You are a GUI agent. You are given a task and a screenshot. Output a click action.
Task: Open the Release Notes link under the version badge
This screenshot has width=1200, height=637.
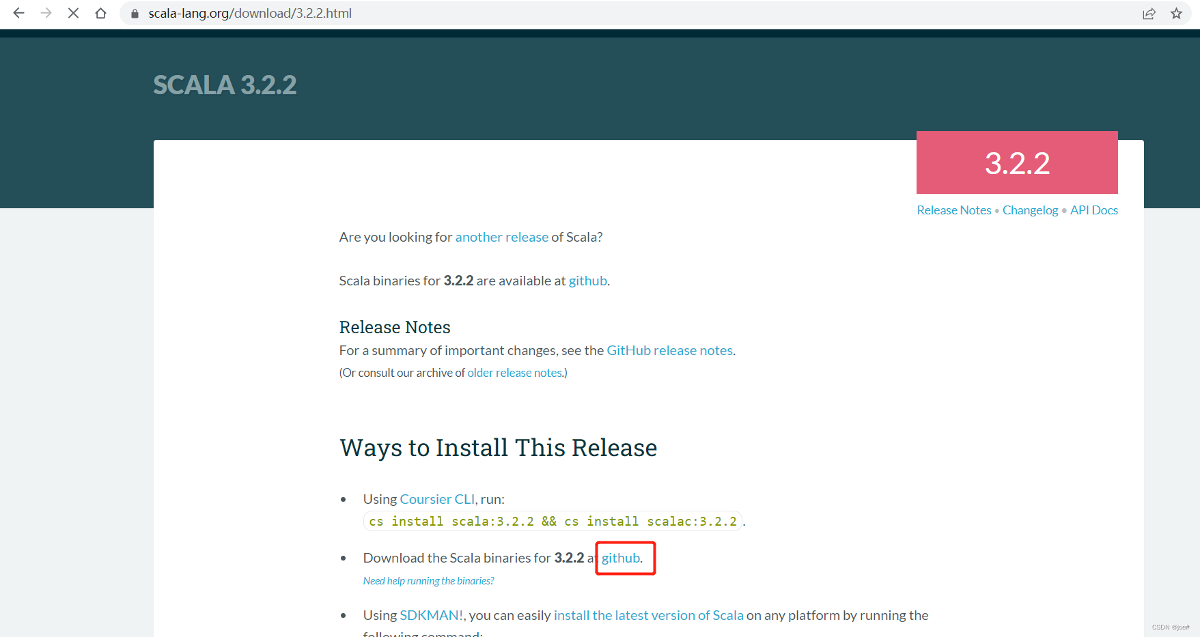tap(953, 210)
